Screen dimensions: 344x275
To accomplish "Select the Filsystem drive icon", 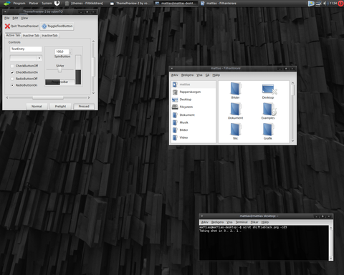I will pos(175,107).
